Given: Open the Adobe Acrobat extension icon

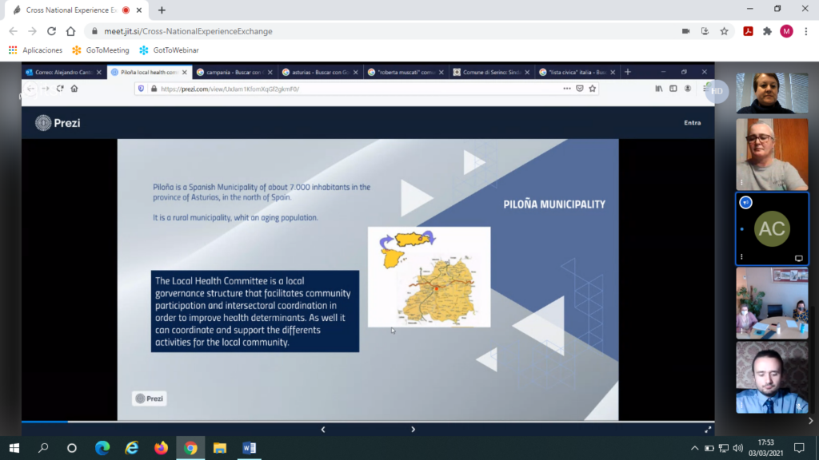Looking at the screenshot, I should point(747,31).
